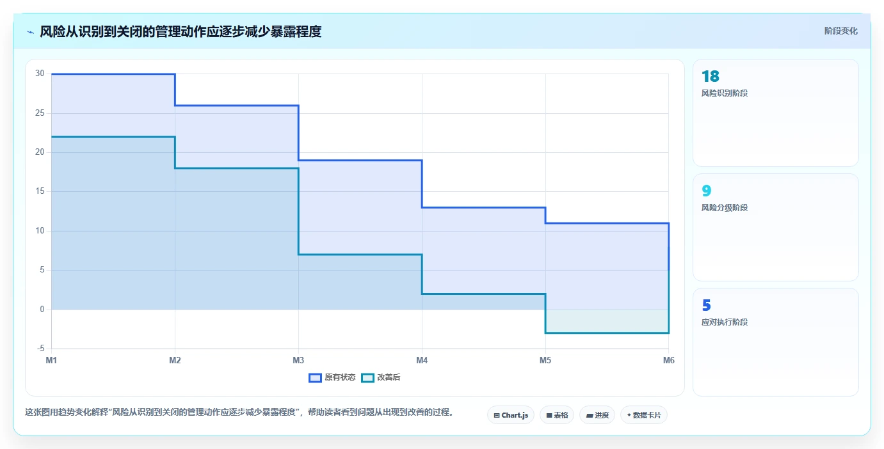Click the value 18 in the first card
884x449 pixels.
pyautogui.click(x=711, y=77)
